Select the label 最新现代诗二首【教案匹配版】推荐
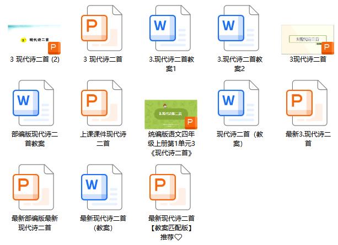The height and width of the screenshot is (245, 338). (x=171, y=227)
